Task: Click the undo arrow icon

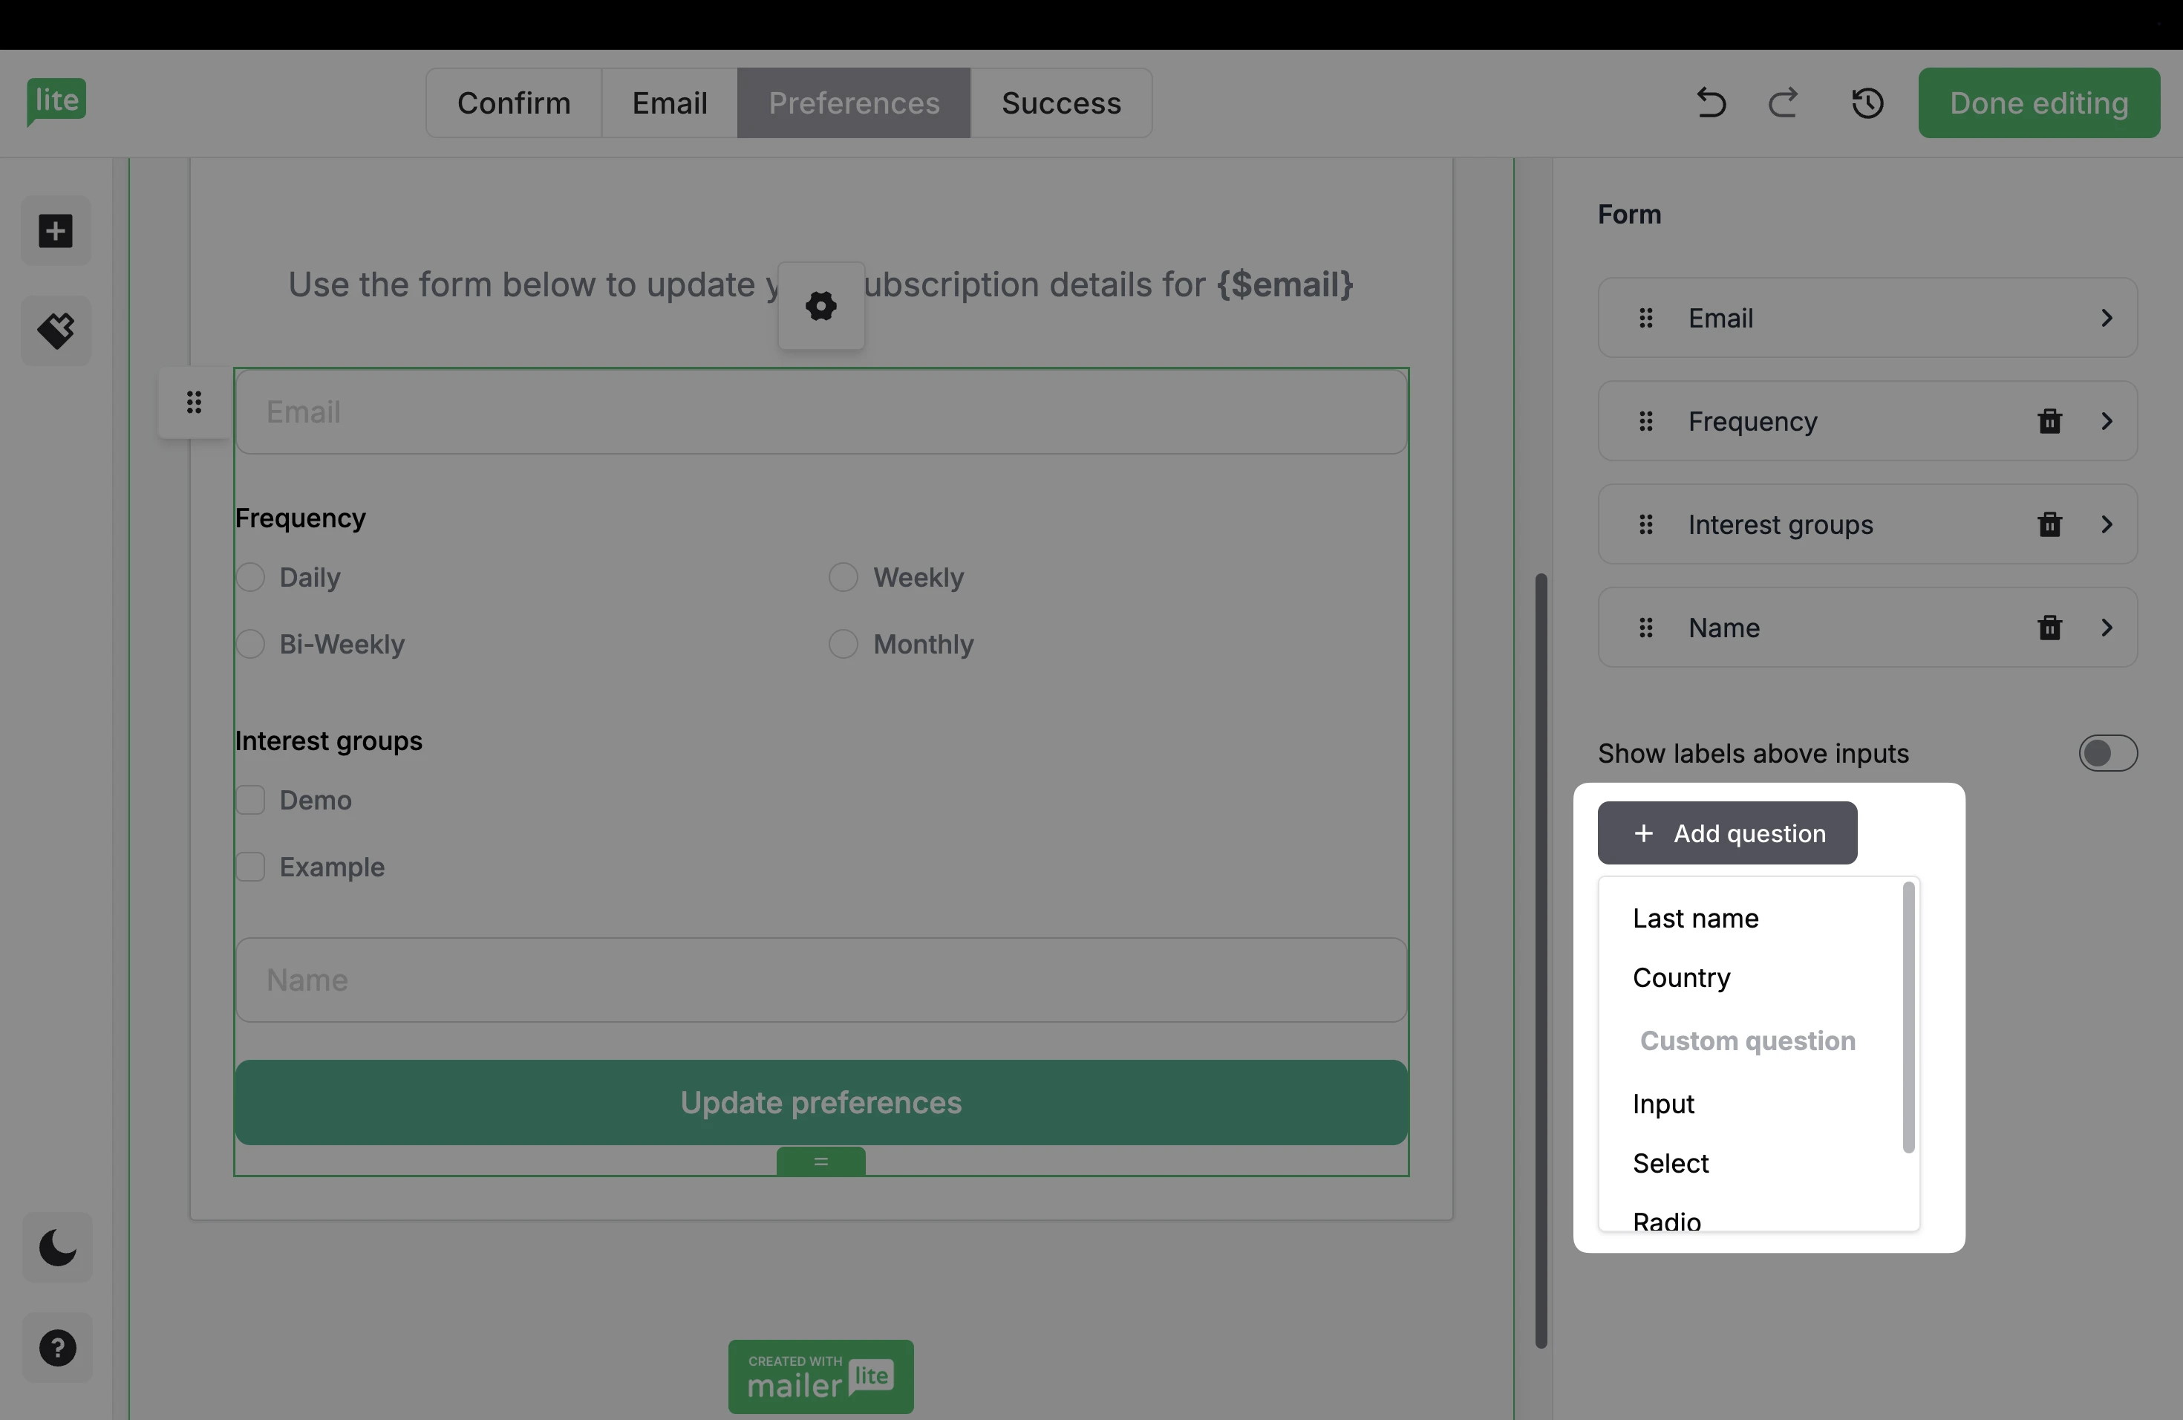Action: tap(1711, 102)
